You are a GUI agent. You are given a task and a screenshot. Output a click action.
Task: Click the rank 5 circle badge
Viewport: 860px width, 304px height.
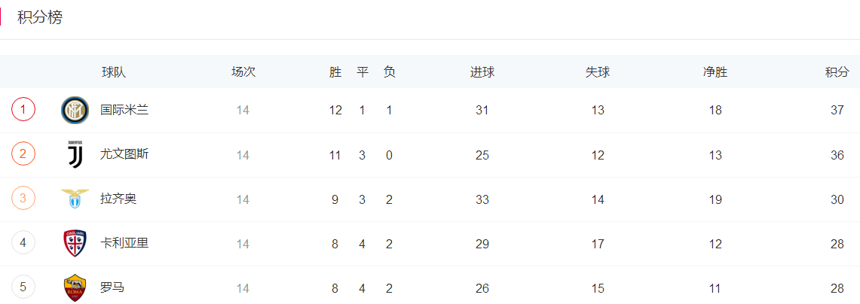pos(23,287)
